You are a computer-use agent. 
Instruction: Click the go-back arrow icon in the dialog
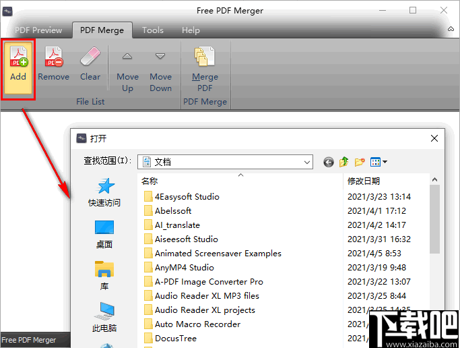(x=329, y=162)
